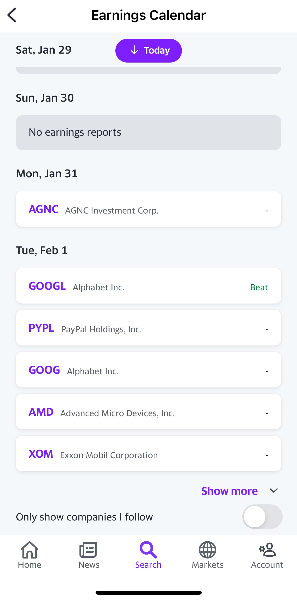Screen dimensions: 297x601
Task: Open the Home tab icon
Action: pyautogui.click(x=30, y=550)
